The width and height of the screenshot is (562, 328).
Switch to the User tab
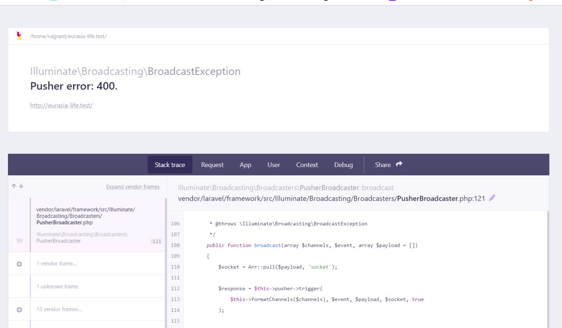(x=274, y=165)
